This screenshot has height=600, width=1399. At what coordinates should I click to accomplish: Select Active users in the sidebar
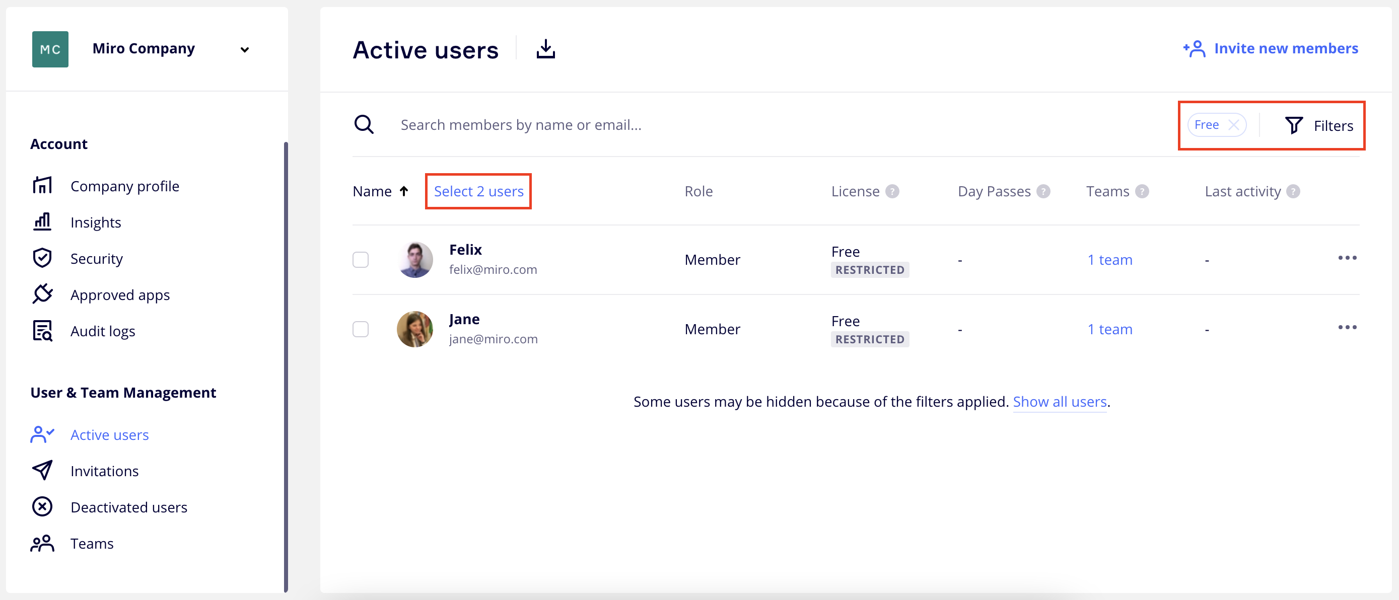pos(109,434)
